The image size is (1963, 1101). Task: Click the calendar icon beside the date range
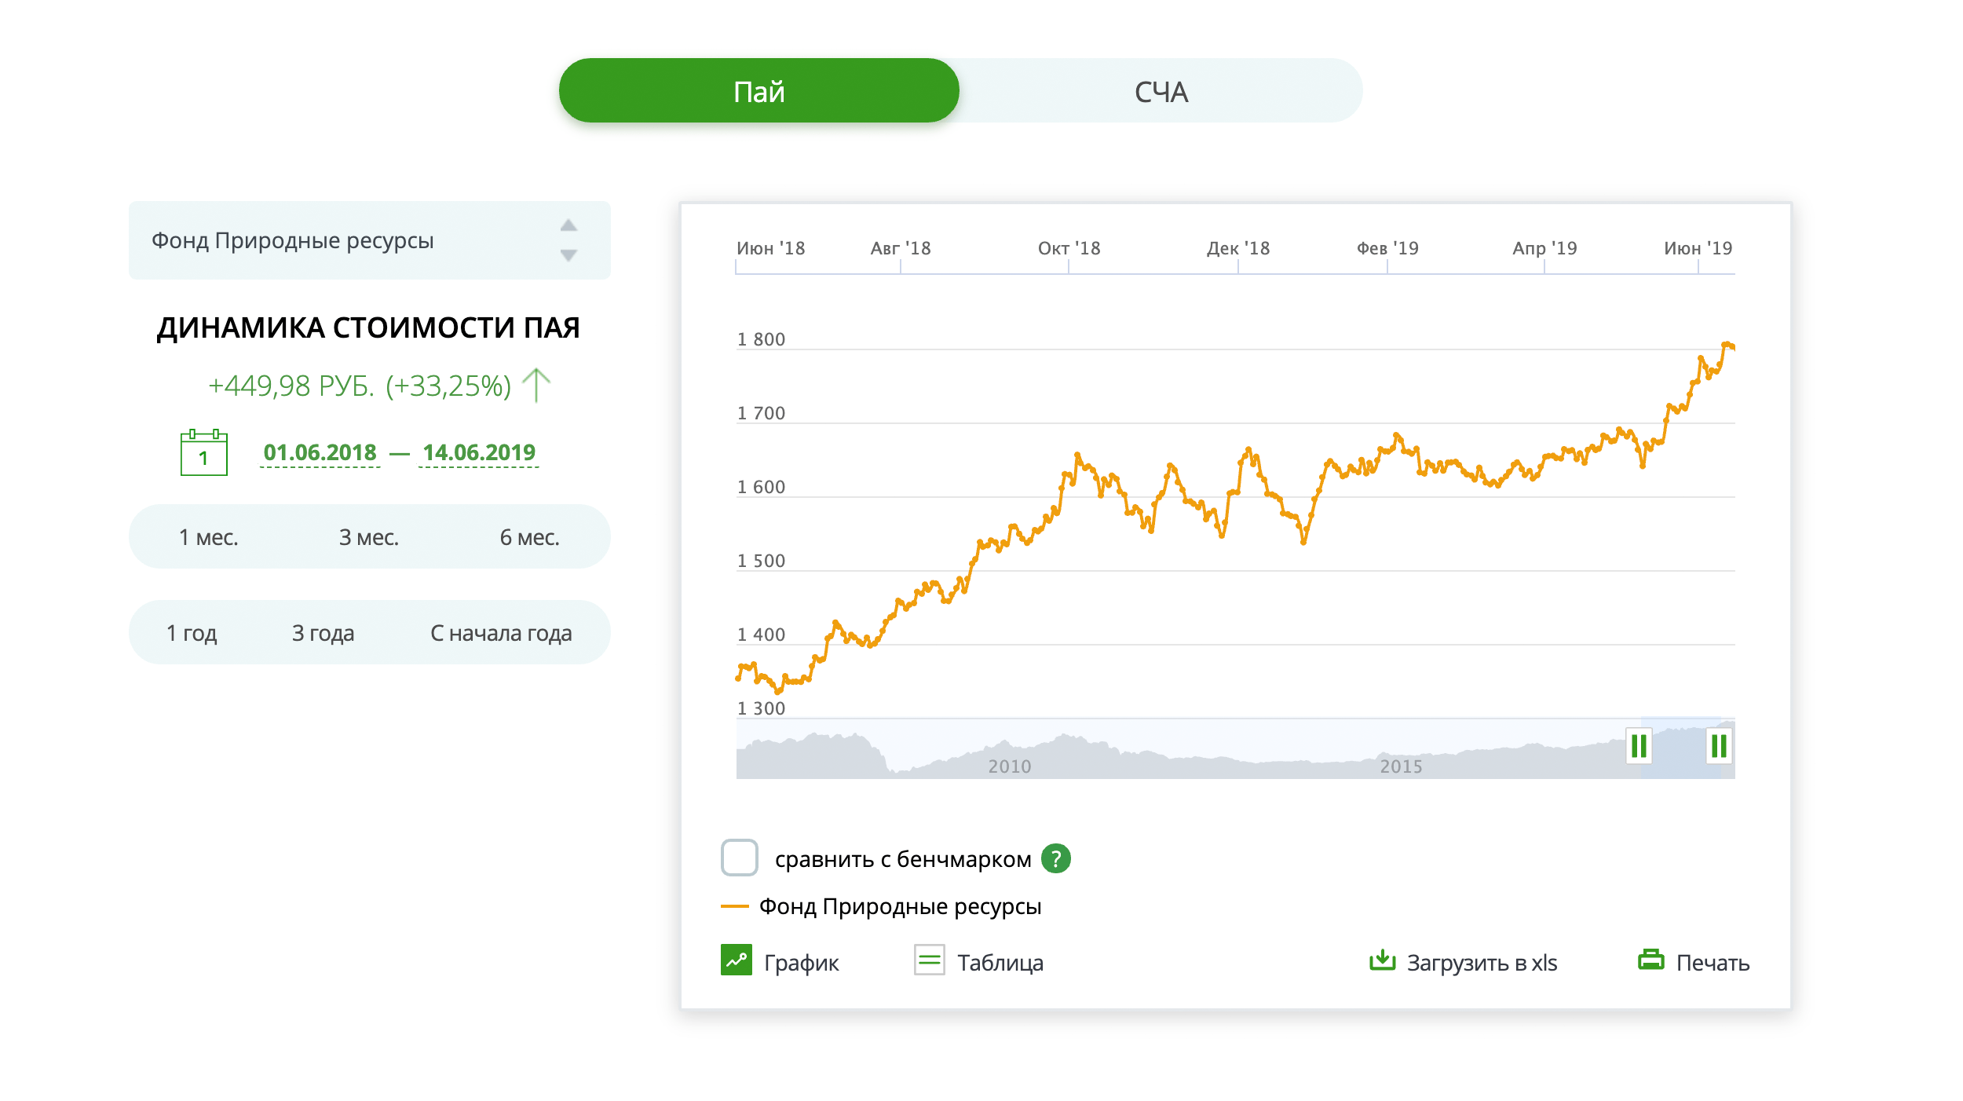coord(203,452)
